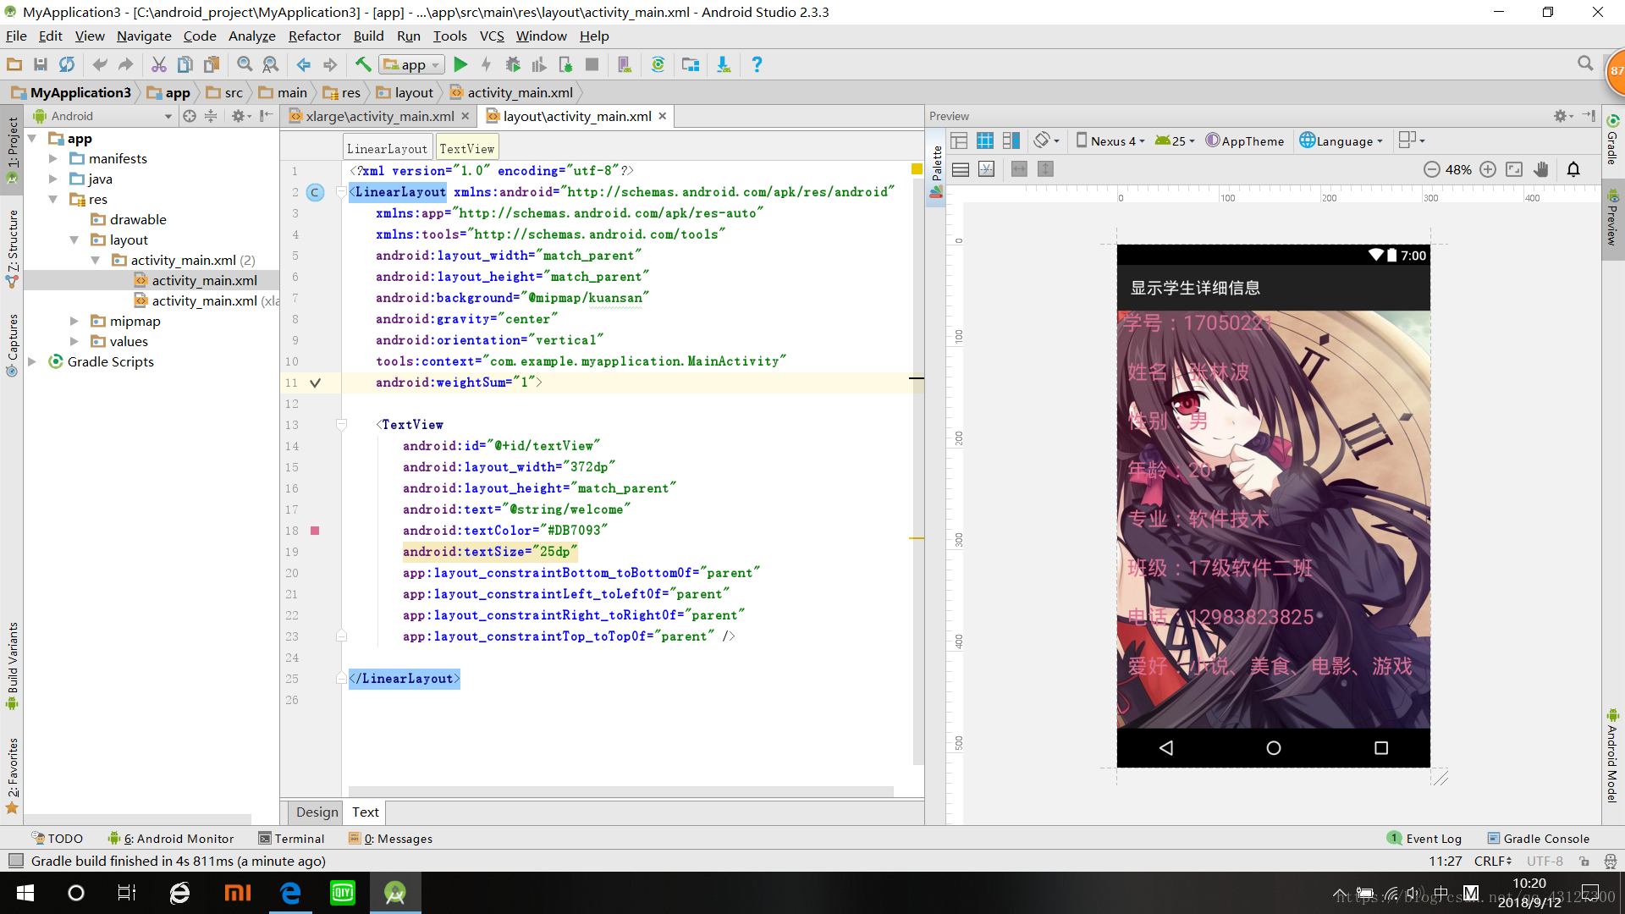1625x914 pixels.
Task: Click the Stop square icon
Action: [x=592, y=64]
